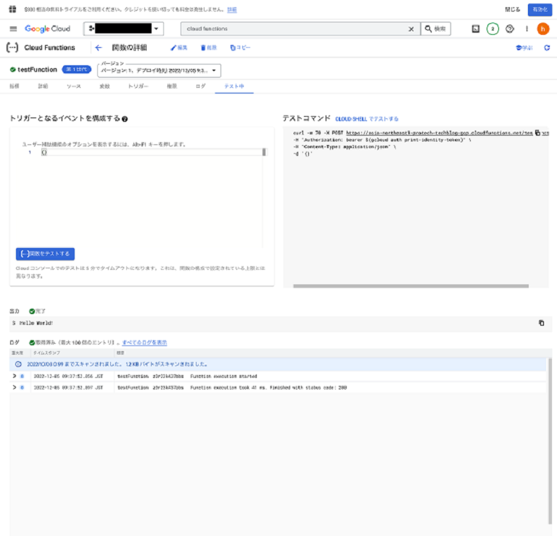Open the help question-mark icon
The image size is (557, 536).
click(x=510, y=29)
